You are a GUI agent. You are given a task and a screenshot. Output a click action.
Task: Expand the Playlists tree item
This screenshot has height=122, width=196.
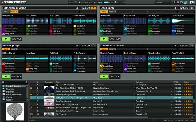click(10, 89)
